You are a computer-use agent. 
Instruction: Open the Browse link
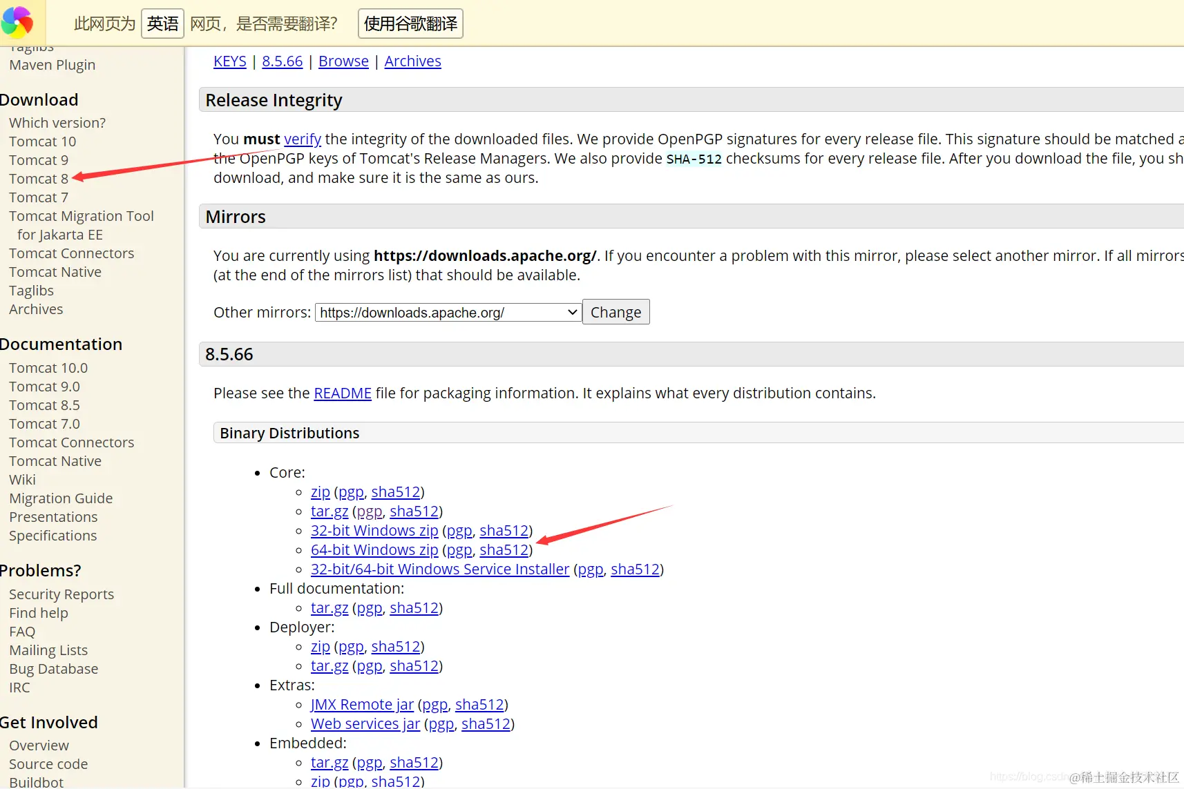pyautogui.click(x=343, y=61)
